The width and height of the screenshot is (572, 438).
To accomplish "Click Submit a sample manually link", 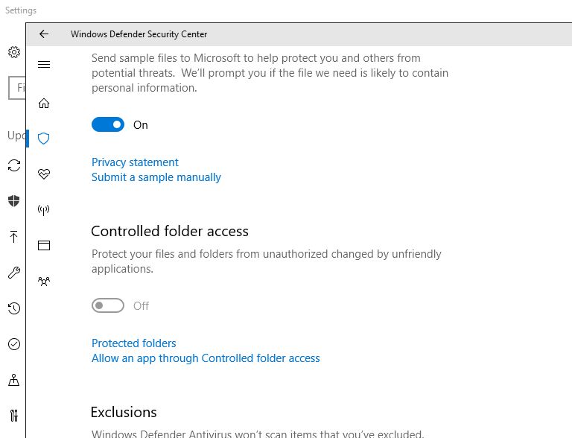I will pyautogui.click(x=156, y=177).
